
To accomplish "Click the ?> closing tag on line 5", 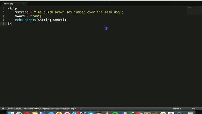I will coord(9,24).
